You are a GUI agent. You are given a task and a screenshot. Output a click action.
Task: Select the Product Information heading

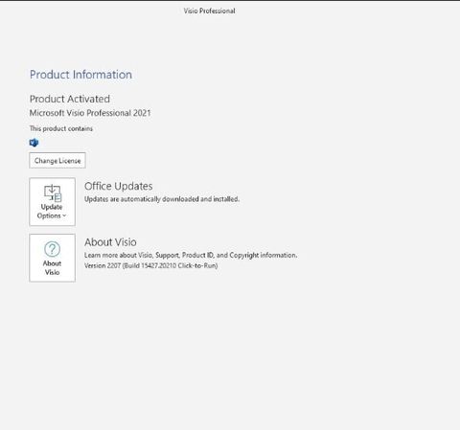pyautogui.click(x=80, y=75)
